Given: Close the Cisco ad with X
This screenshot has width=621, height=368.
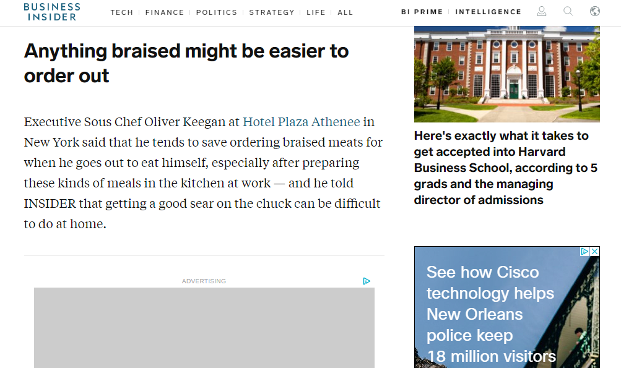Looking at the screenshot, I should coord(594,251).
